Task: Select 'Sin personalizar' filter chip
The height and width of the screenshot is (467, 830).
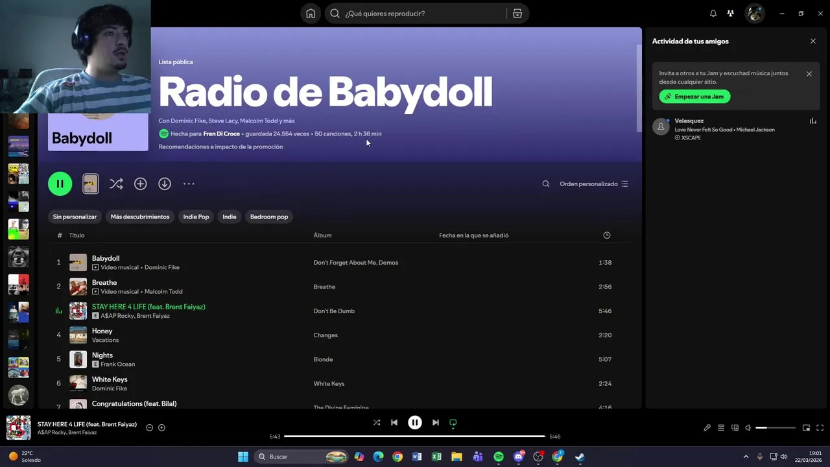Action: [x=75, y=217]
